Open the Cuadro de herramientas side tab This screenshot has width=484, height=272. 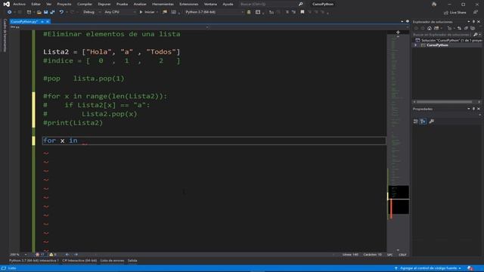5,36
